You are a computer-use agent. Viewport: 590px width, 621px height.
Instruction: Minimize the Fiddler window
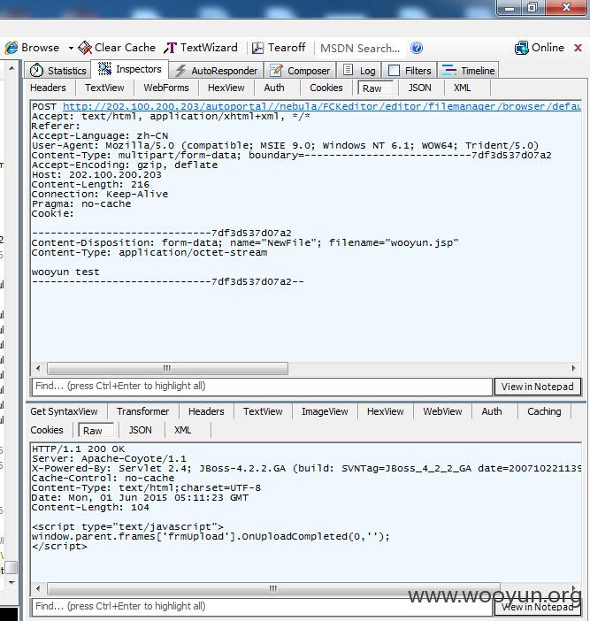point(510,8)
